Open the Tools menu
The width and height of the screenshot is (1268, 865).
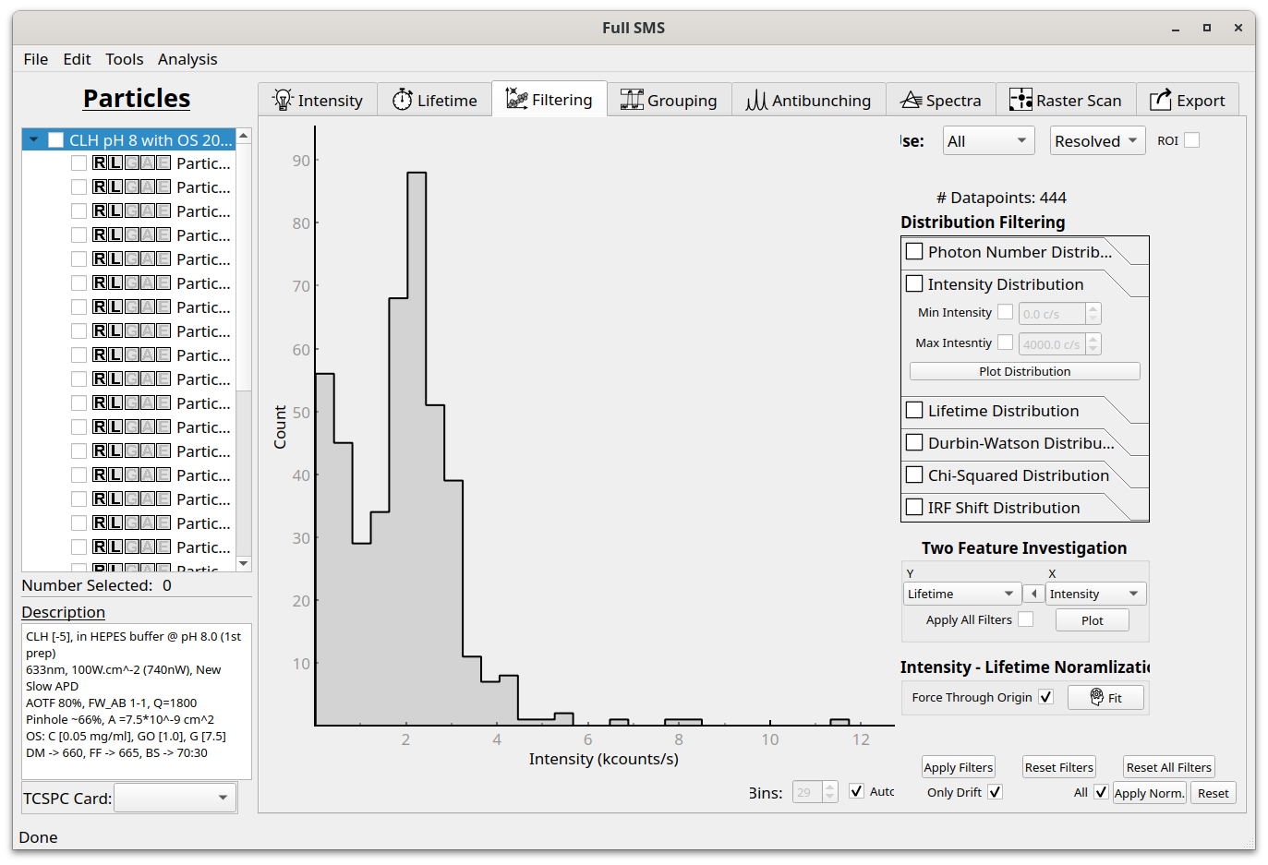[x=125, y=59]
